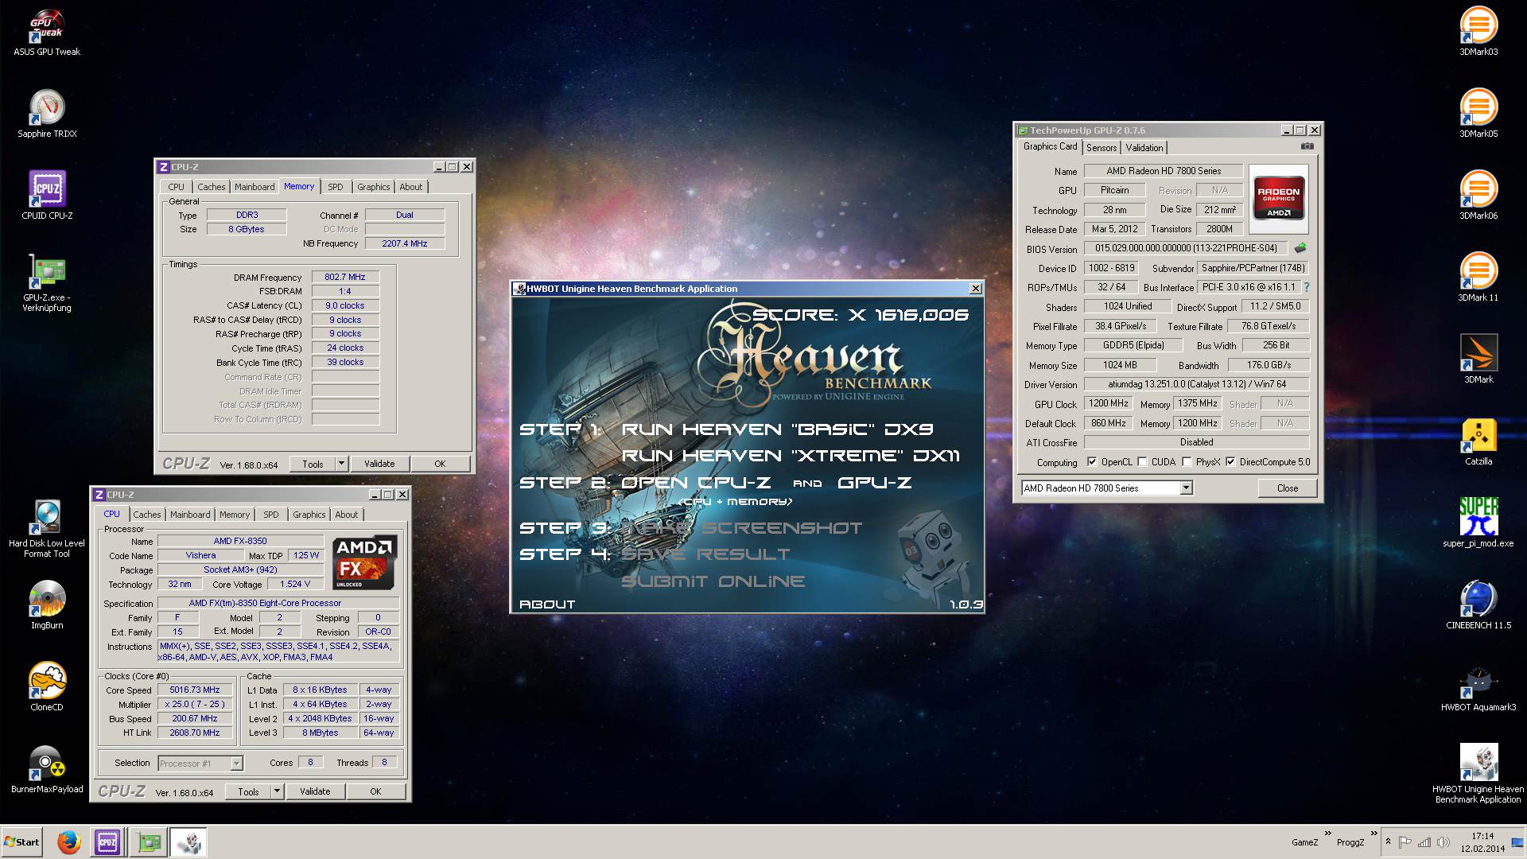
Task: Click Close button in GPU-Z
Action: pos(1288,488)
